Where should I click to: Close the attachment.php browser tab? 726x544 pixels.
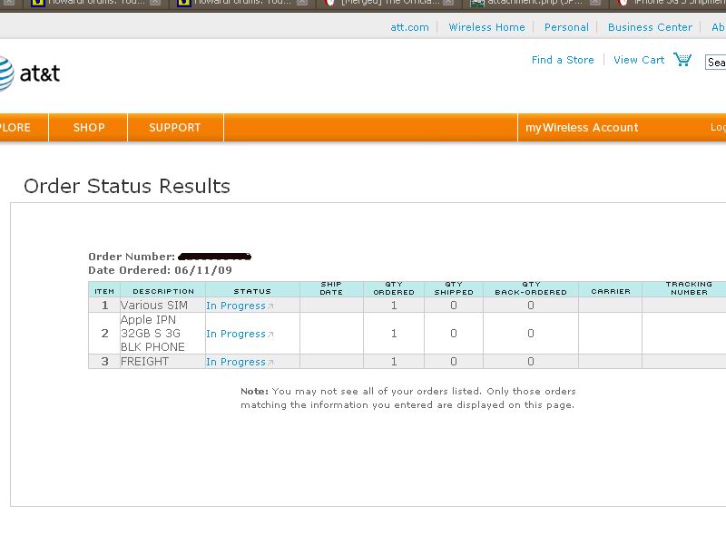click(595, 3)
